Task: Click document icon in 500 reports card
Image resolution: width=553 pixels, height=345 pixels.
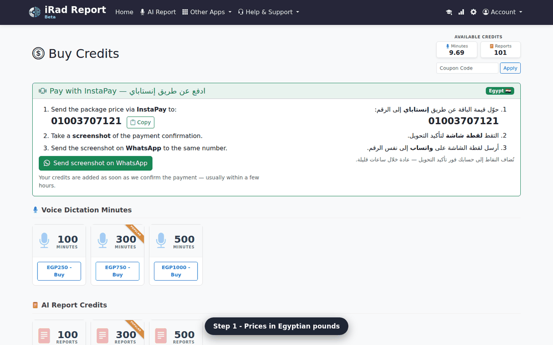Action: point(161,335)
